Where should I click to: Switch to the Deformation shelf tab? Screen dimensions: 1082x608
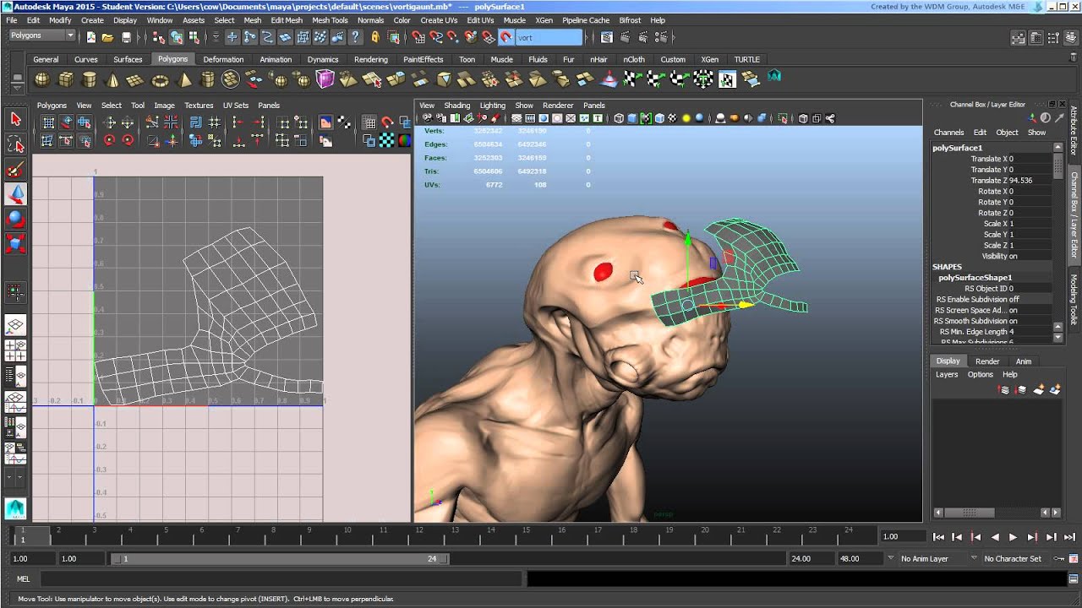click(x=223, y=59)
